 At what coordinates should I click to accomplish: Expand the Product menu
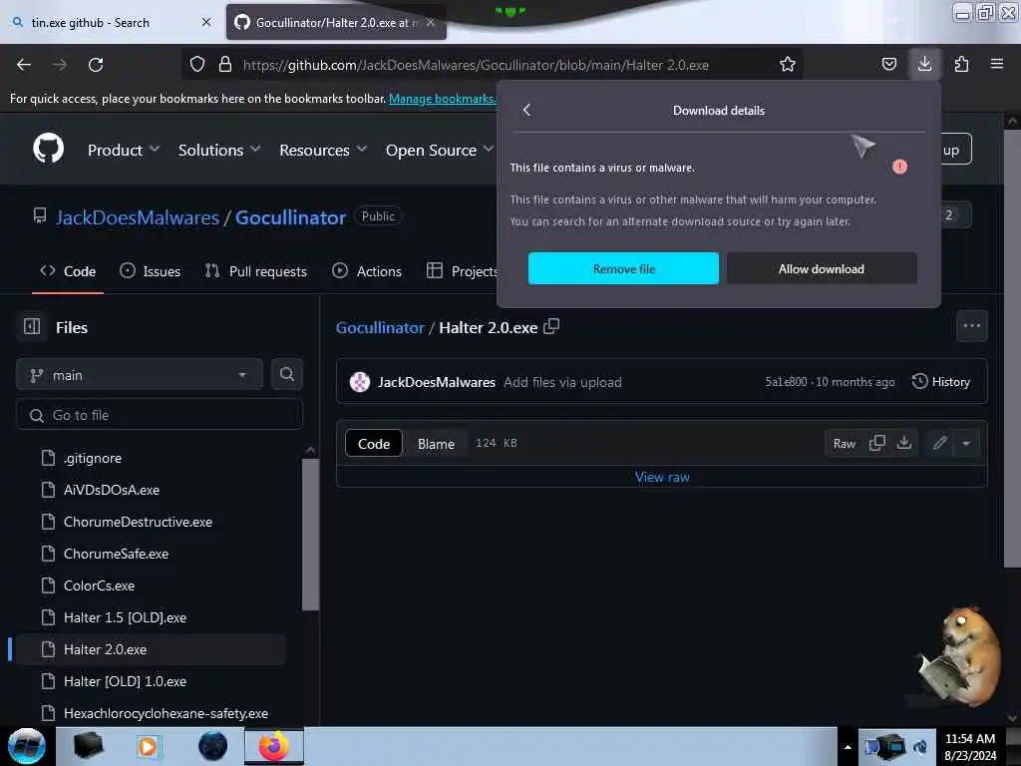click(x=124, y=150)
